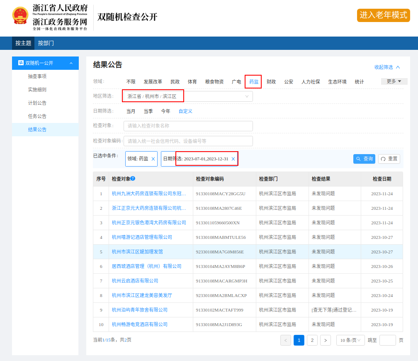Click inside the 跳至 page number field
This screenshot has width=418, height=361.
[387, 340]
